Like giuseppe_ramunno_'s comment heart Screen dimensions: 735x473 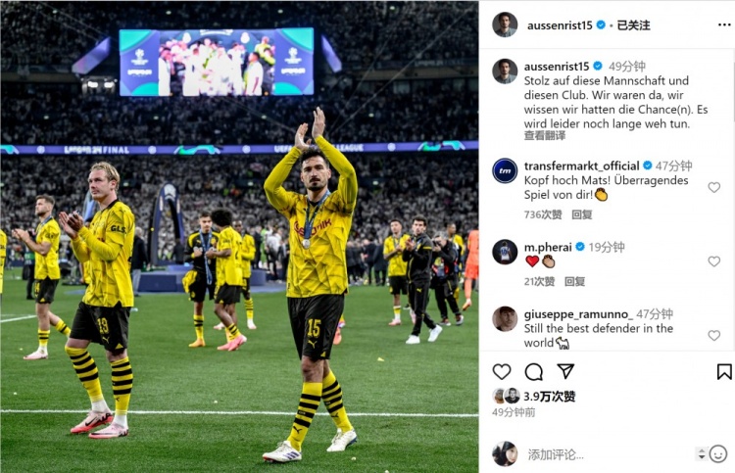(713, 335)
